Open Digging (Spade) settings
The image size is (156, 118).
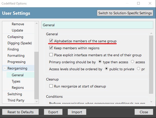click(x=20, y=43)
